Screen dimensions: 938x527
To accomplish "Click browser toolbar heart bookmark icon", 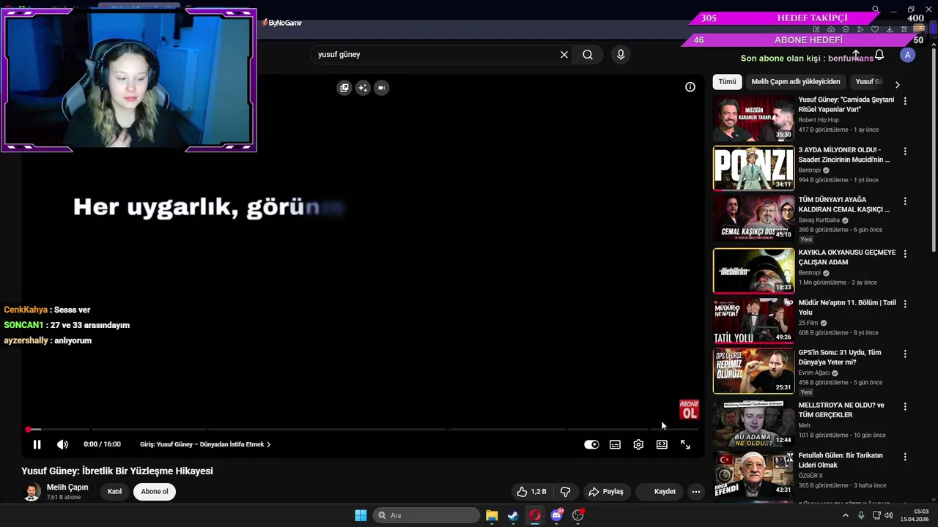I will click(x=875, y=29).
